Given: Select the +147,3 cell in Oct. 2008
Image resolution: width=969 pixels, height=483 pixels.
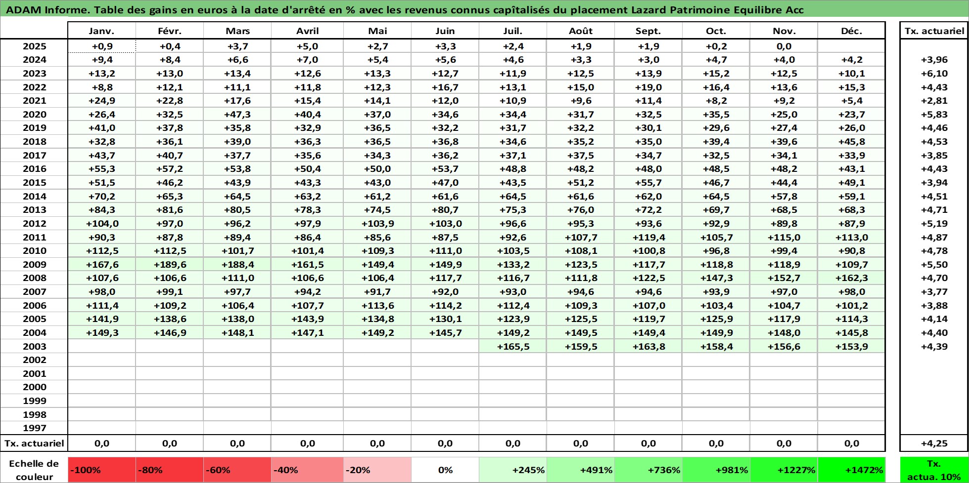Looking at the screenshot, I should point(716,278).
